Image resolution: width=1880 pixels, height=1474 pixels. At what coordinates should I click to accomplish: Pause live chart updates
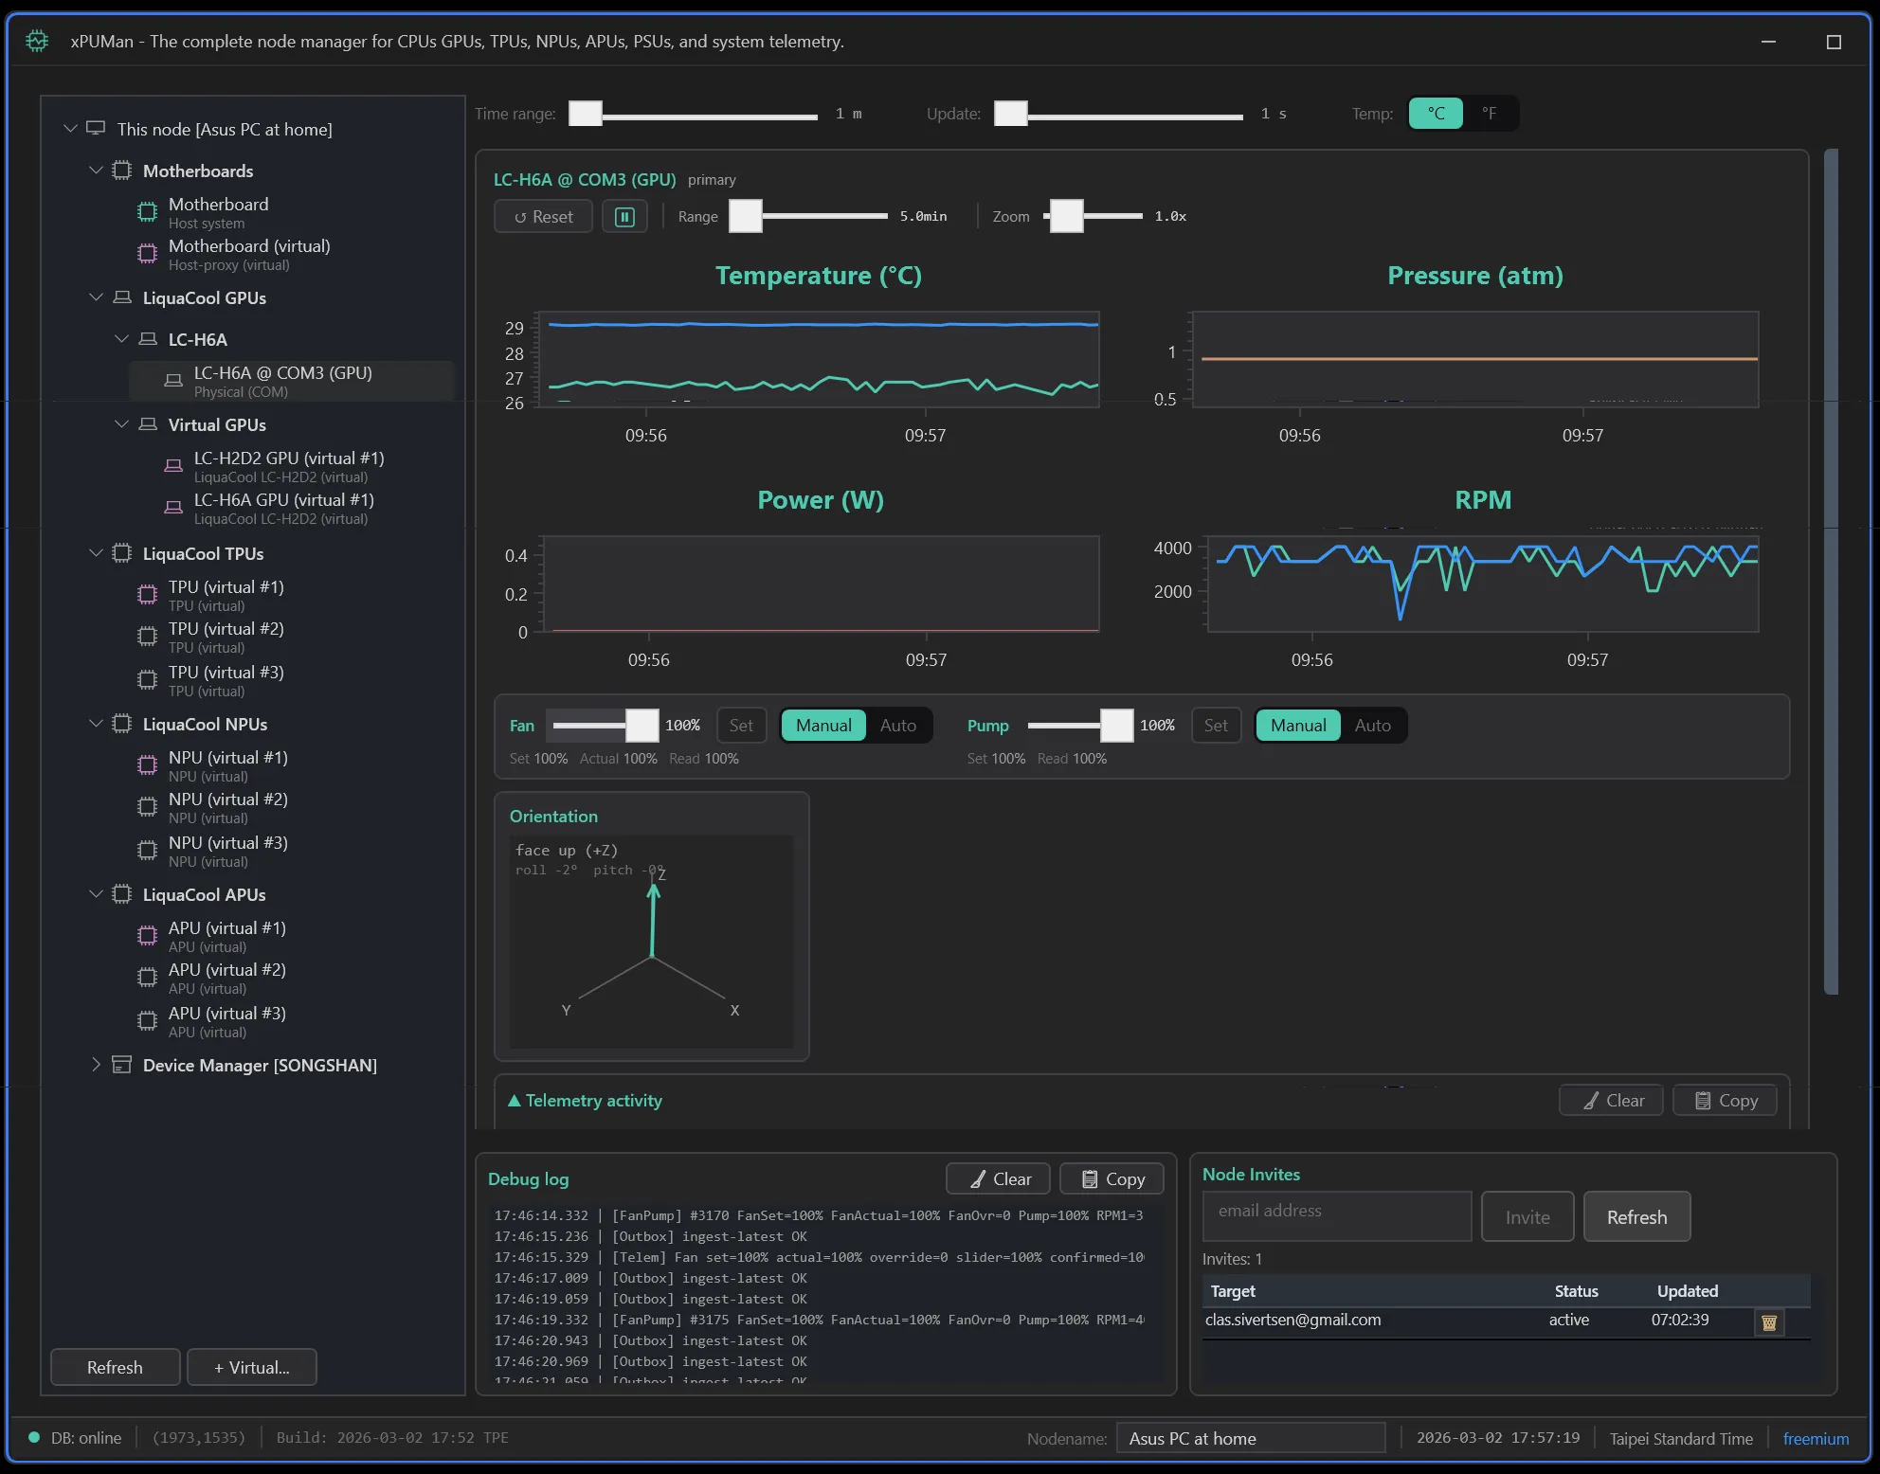pos(624,216)
